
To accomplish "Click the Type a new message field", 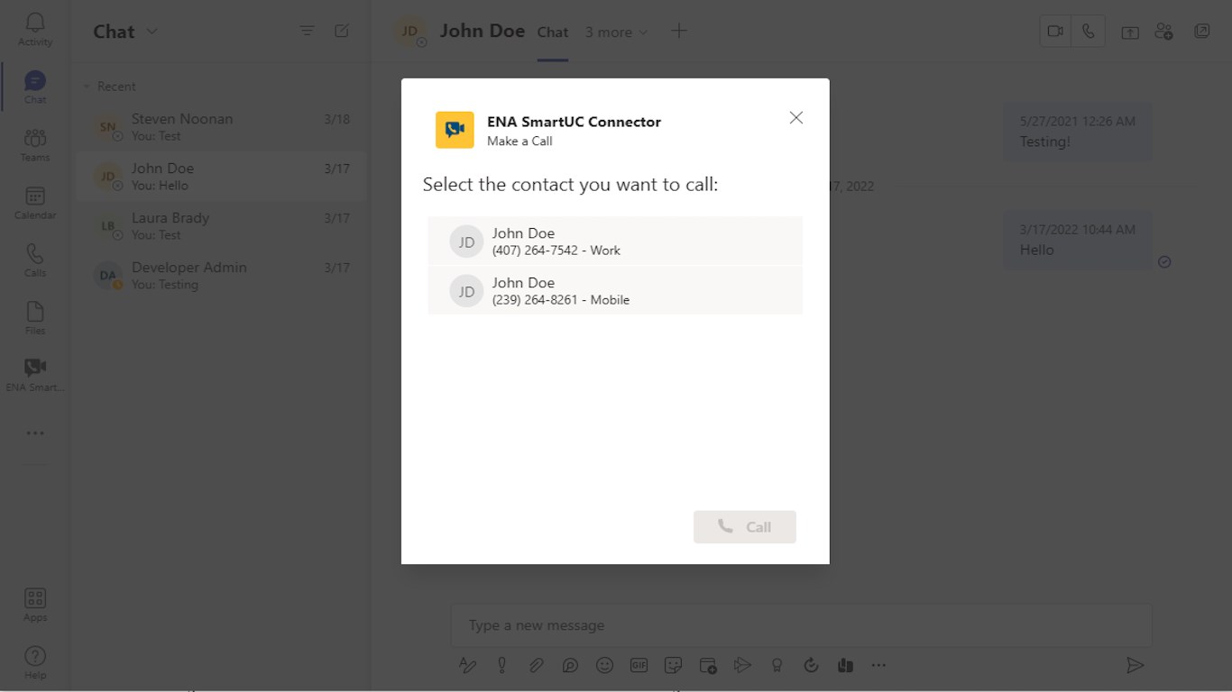I will click(x=802, y=625).
